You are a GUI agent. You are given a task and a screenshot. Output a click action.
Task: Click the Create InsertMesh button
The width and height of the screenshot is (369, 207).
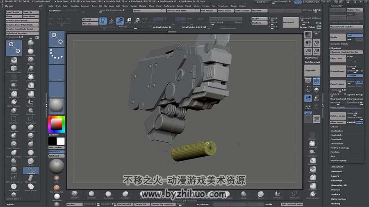(x=22, y=20)
